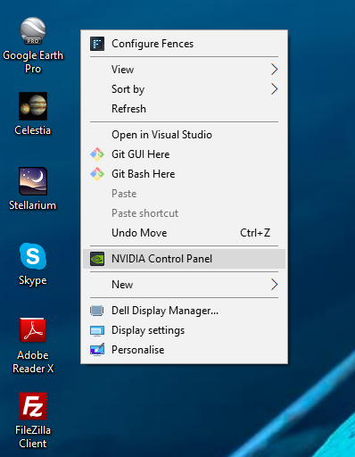355x457 pixels.
Task: Open the New menu entry
Action: (184, 285)
